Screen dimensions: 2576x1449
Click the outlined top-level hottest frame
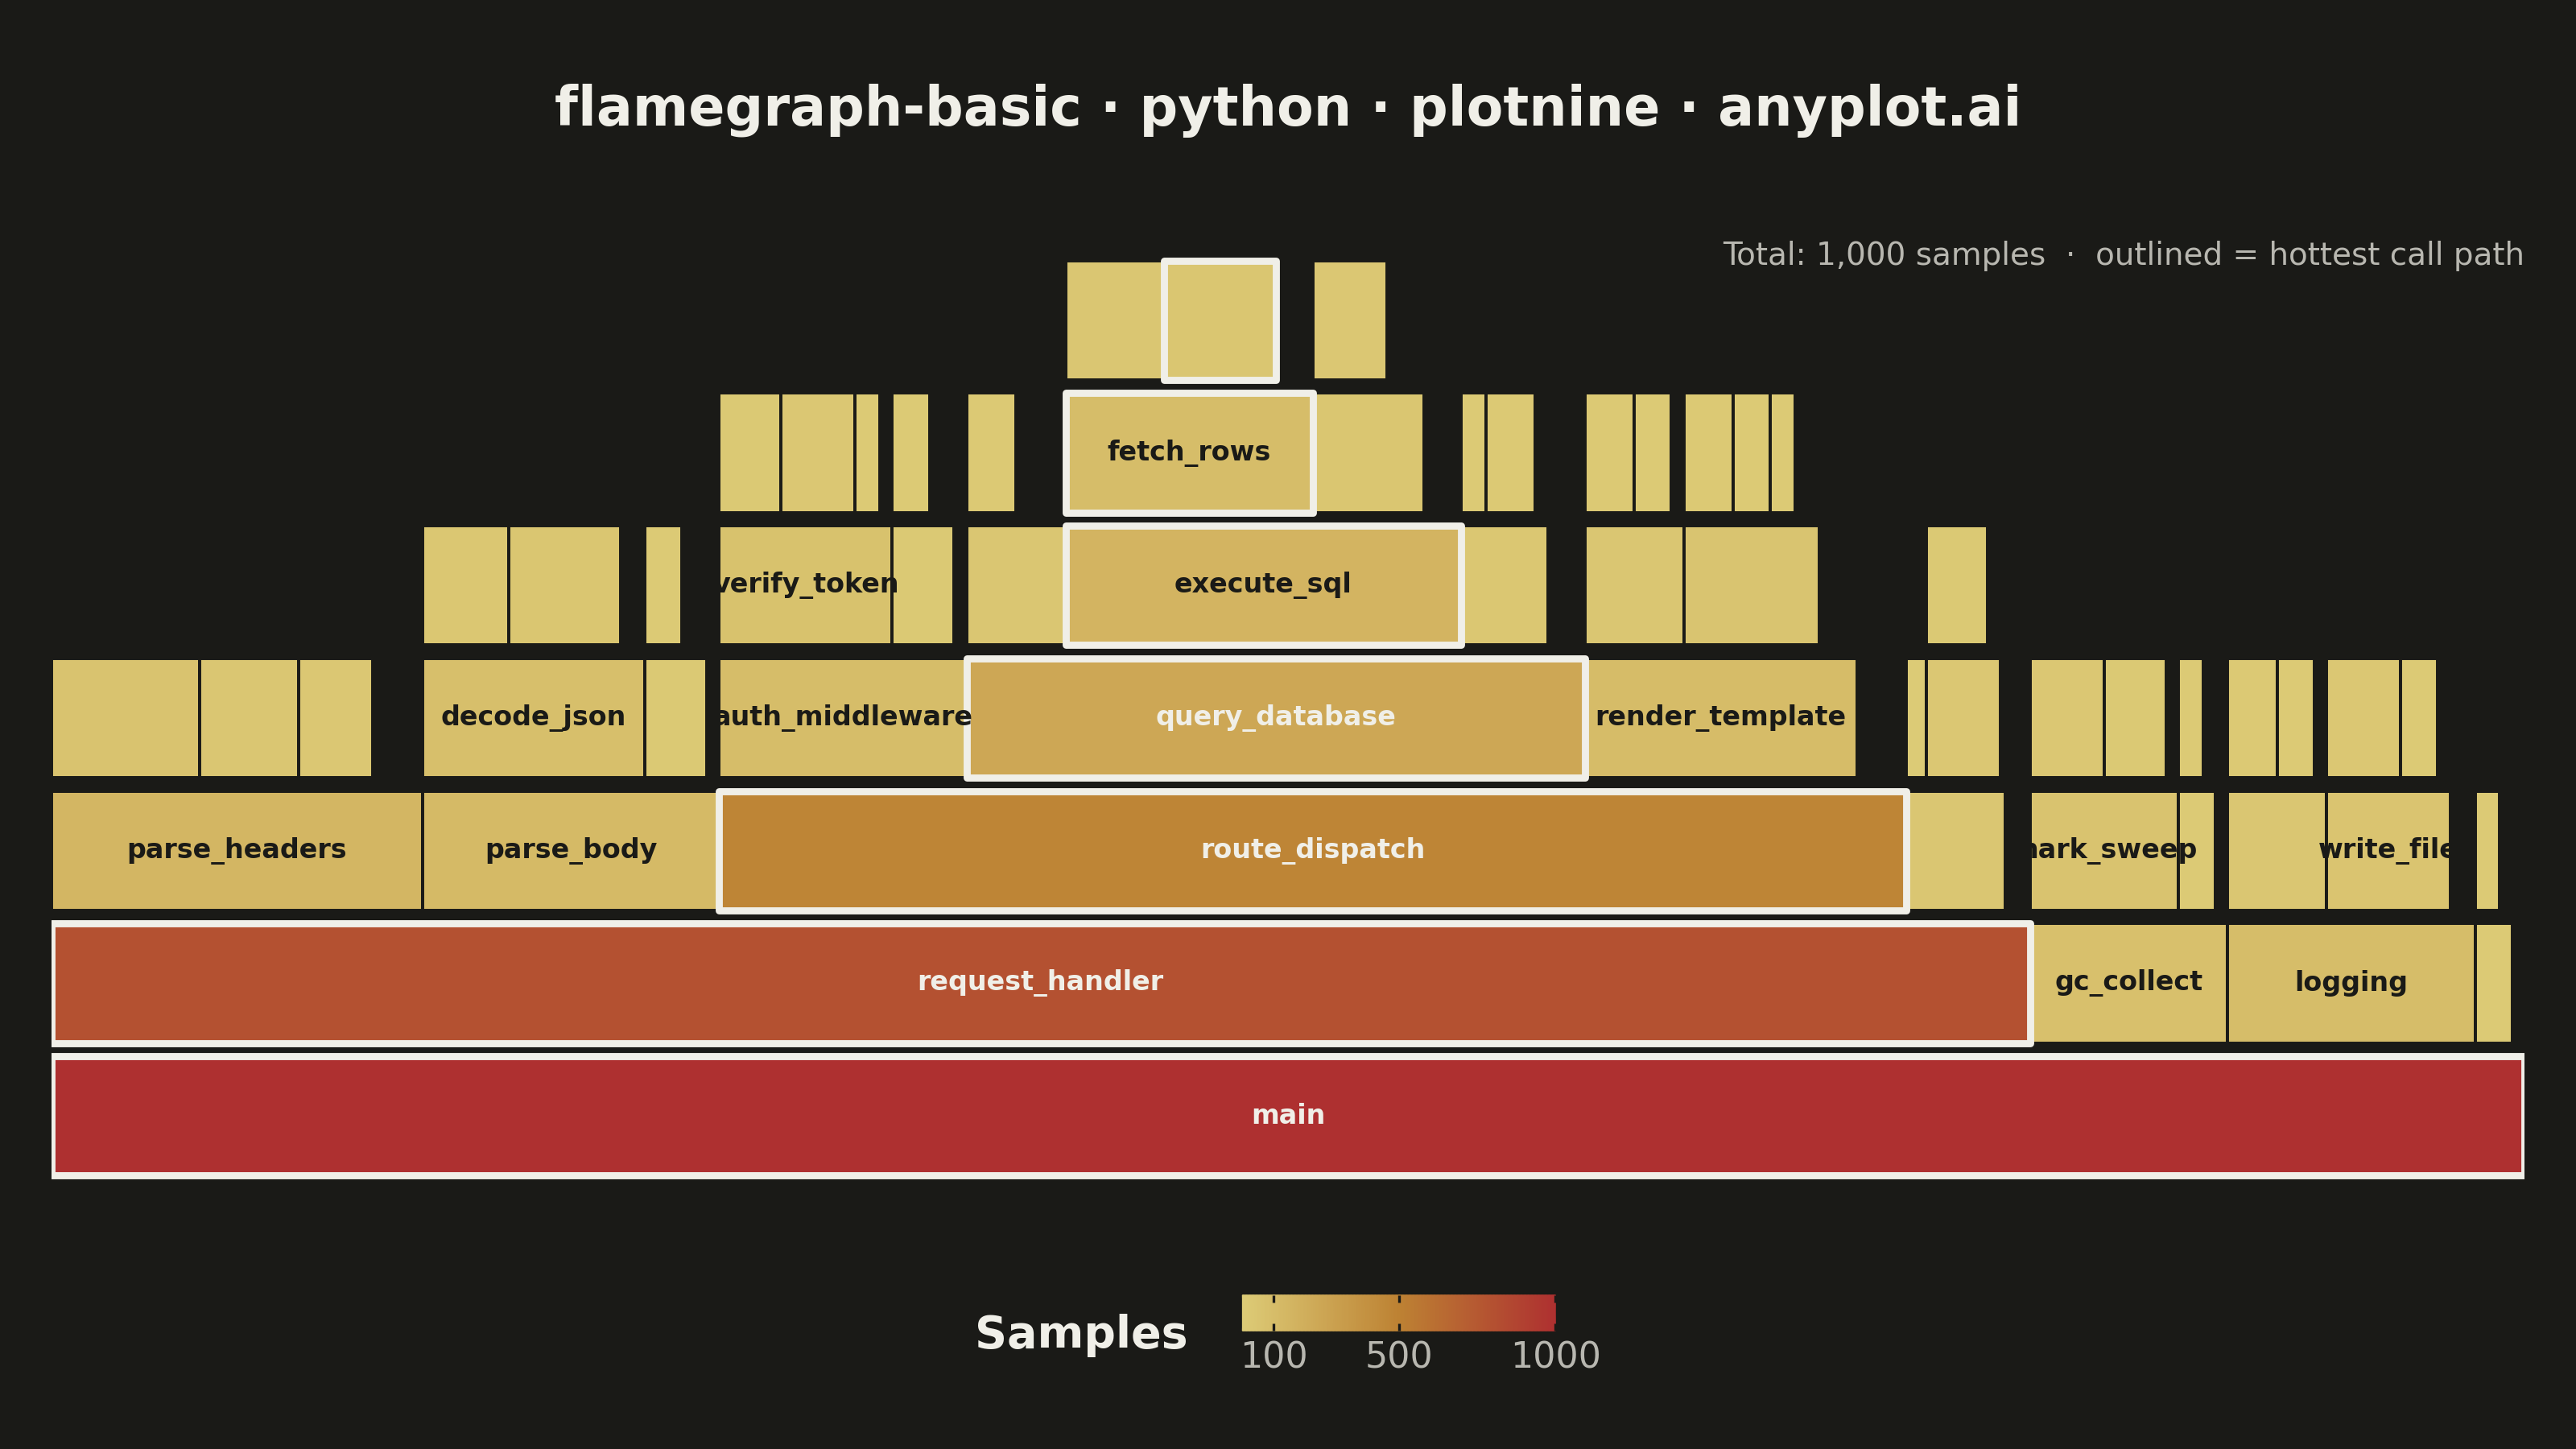pyautogui.click(x=1220, y=320)
